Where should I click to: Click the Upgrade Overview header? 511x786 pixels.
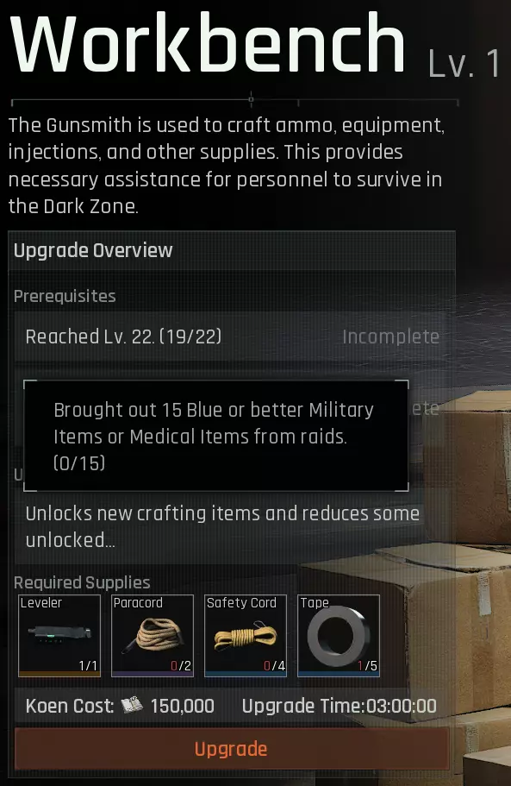pyautogui.click(x=93, y=250)
